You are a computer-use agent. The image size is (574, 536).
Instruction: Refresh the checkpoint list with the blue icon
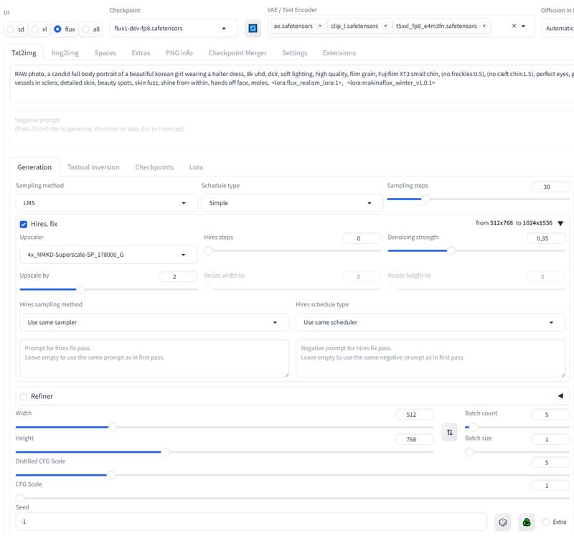[x=253, y=28]
